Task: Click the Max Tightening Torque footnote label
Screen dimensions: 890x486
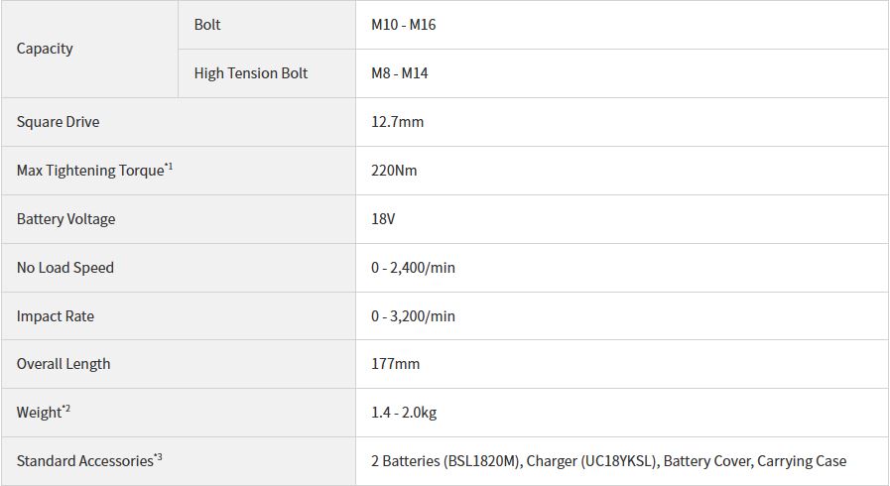Action: point(95,171)
